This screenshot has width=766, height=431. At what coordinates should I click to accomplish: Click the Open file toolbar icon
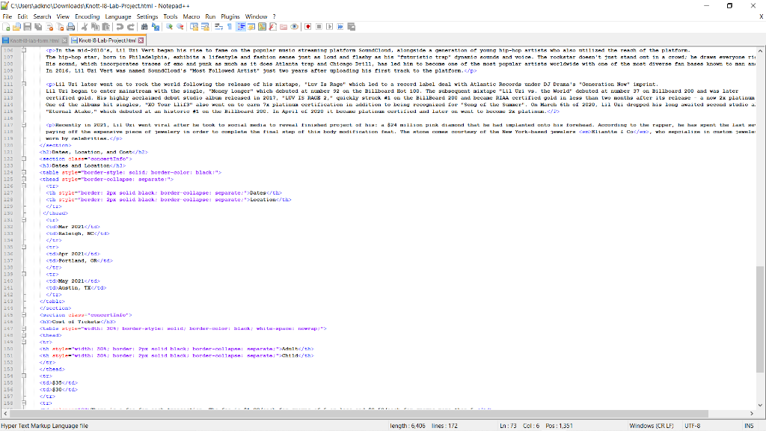click(x=16, y=27)
